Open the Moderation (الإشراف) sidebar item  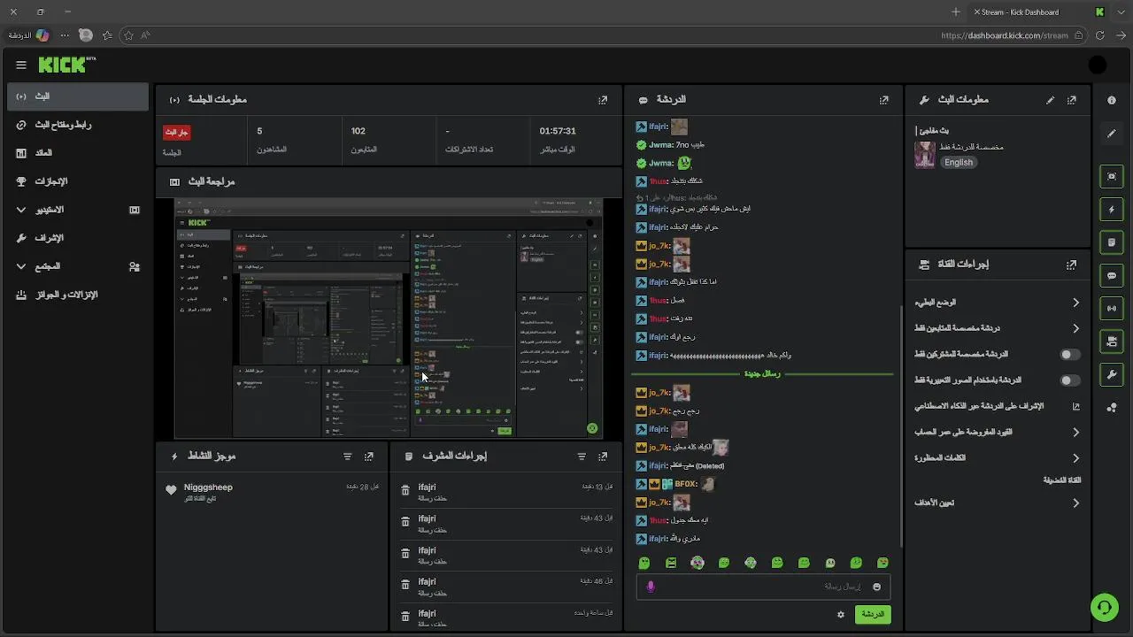pos(78,238)
